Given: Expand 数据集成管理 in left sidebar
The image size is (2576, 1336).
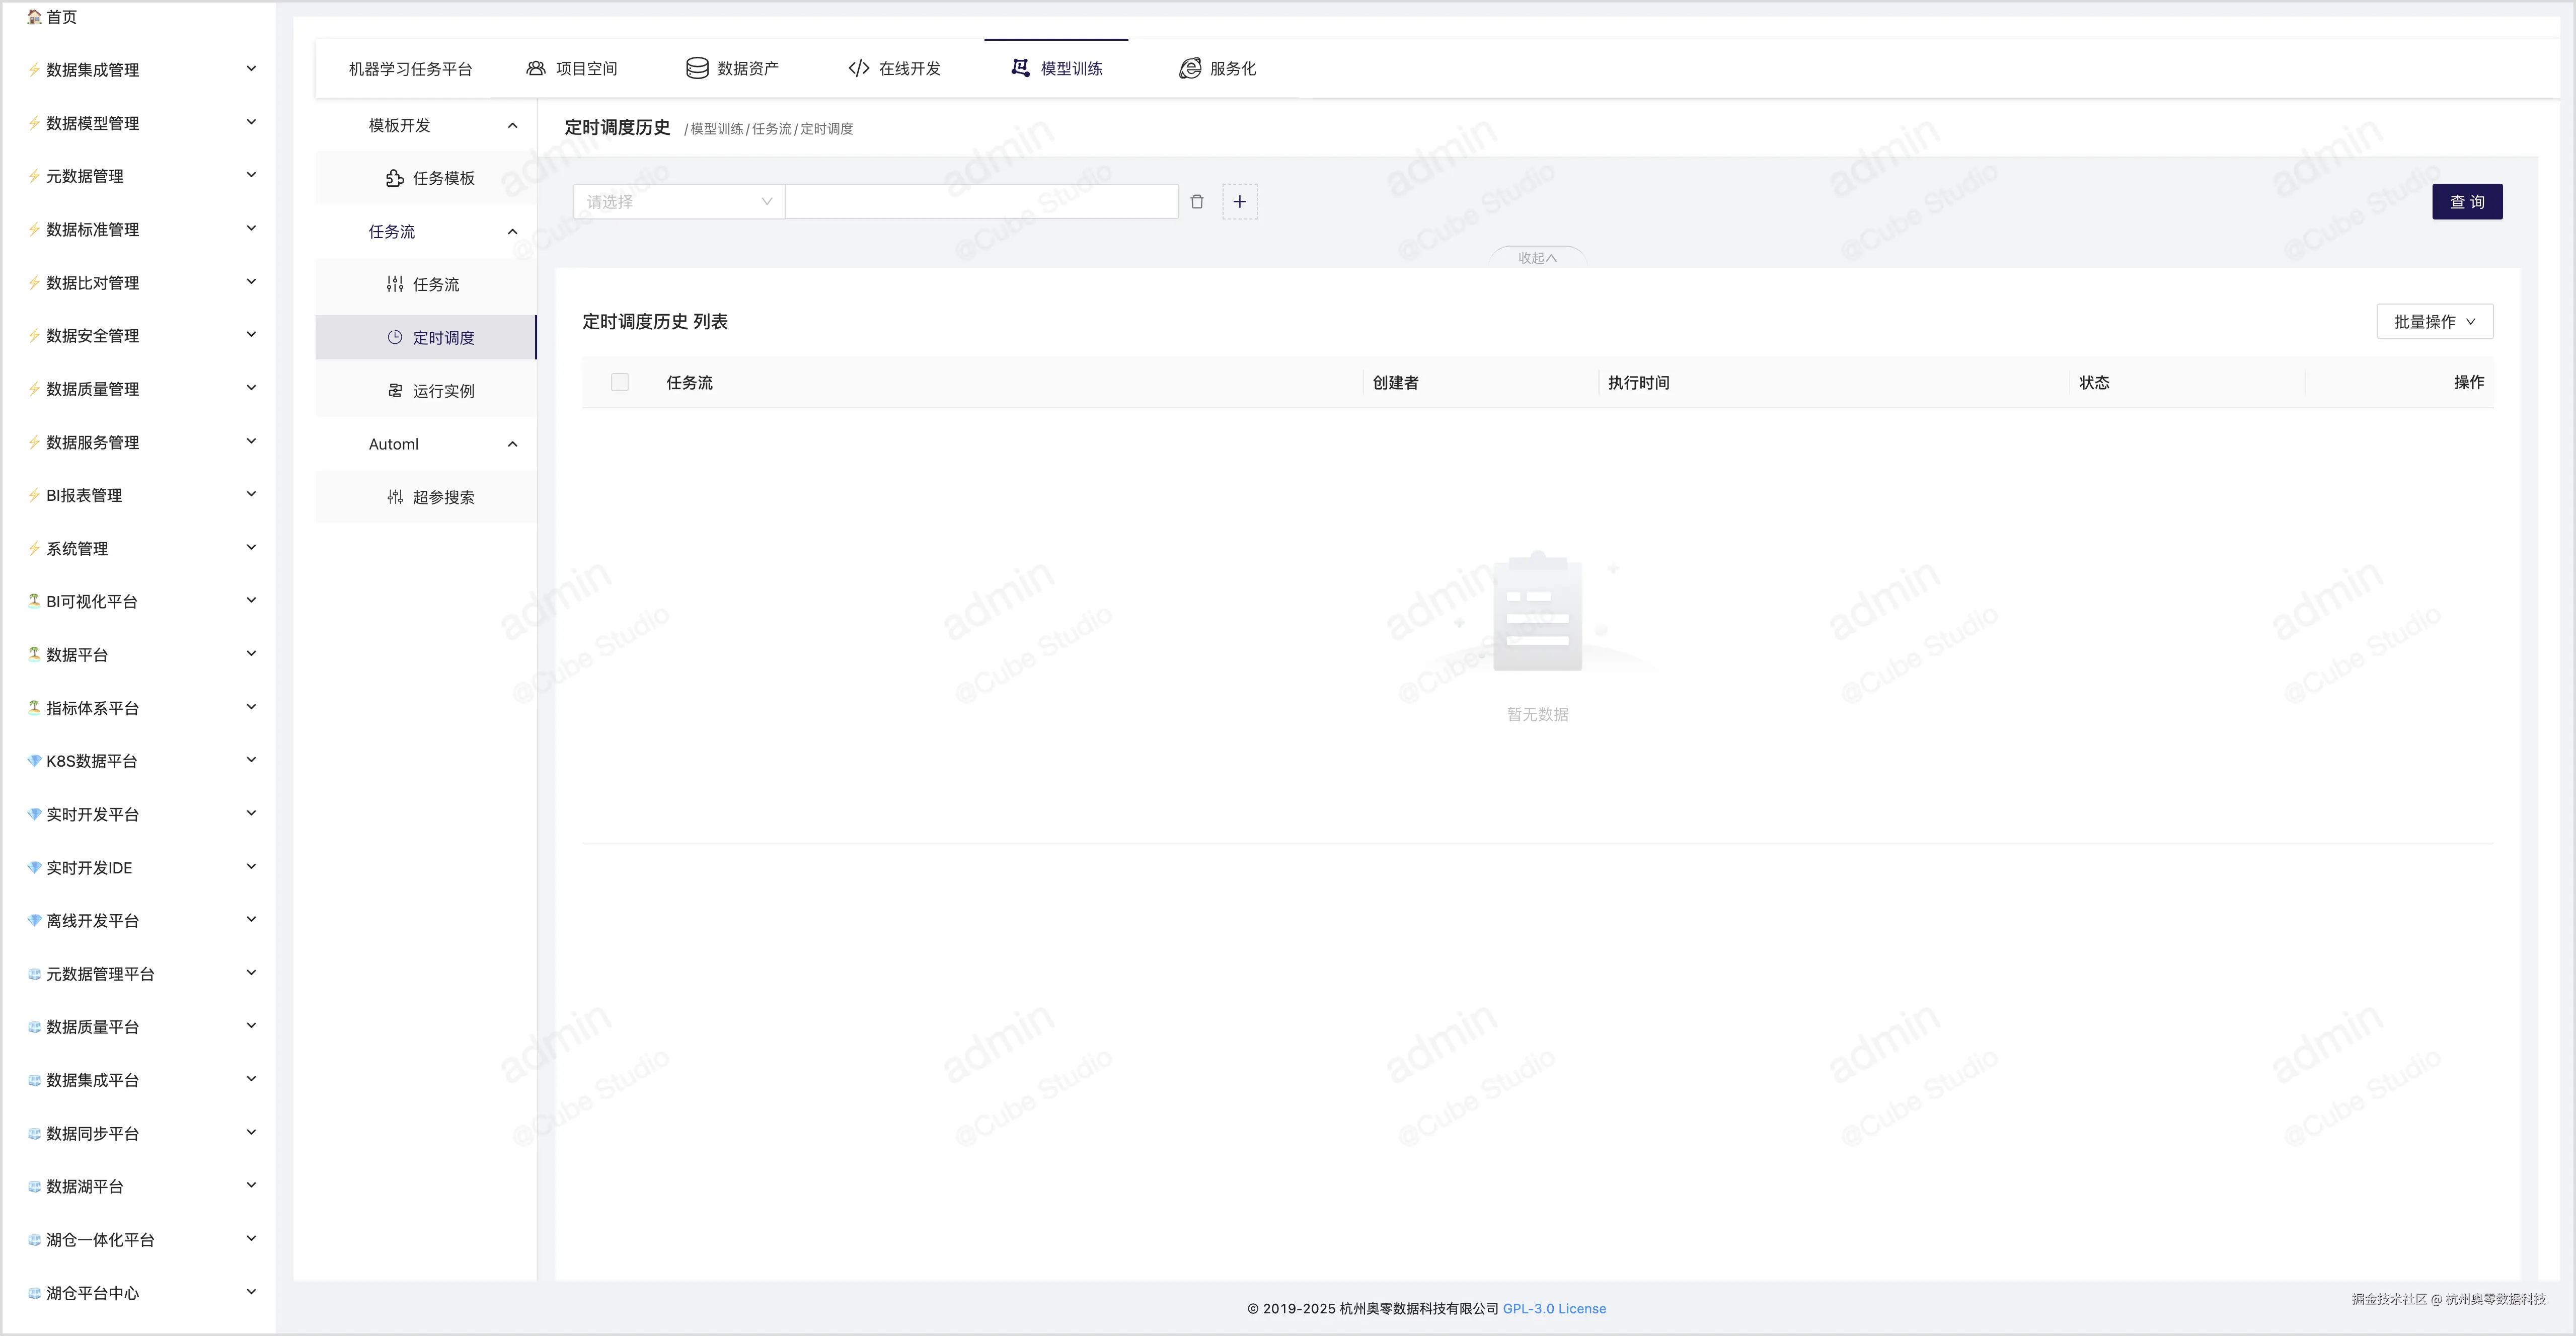Looking at the screenshot, I should (x=140, y=70).
